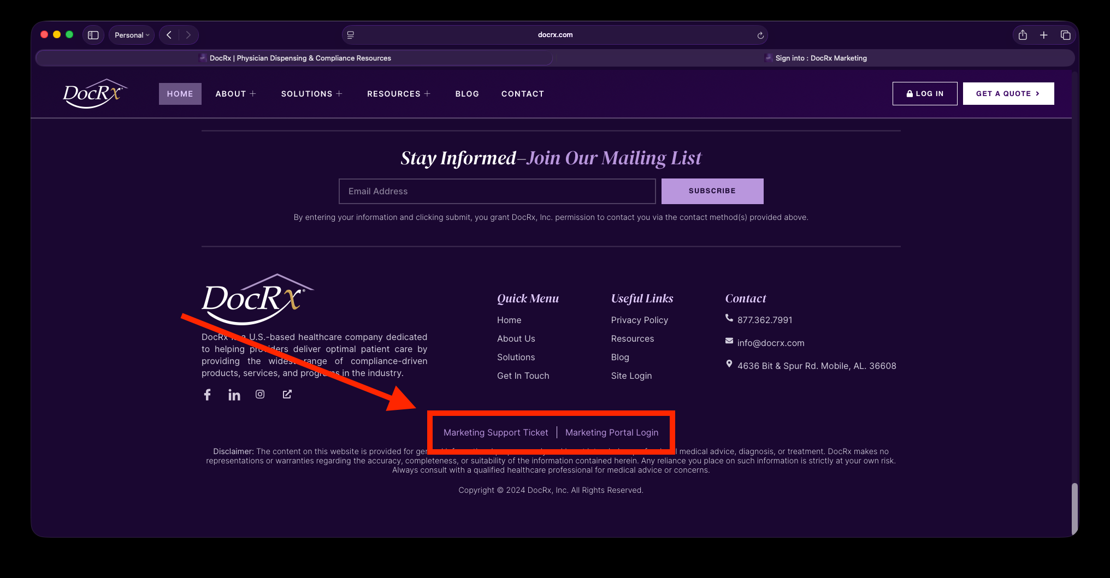Open the Solutions link in Quick Menu

click(x=516, y=357)
